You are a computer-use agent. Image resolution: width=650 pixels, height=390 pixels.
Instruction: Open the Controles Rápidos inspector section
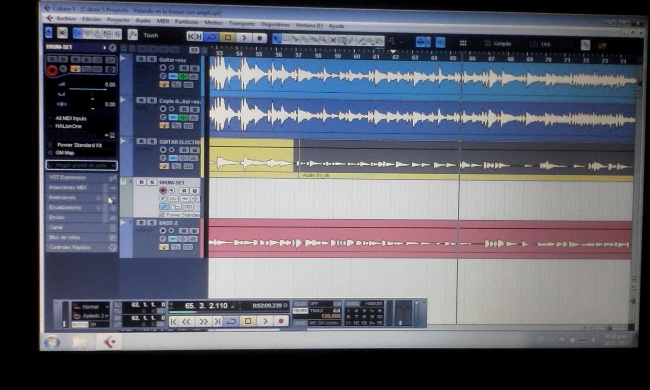82,247
